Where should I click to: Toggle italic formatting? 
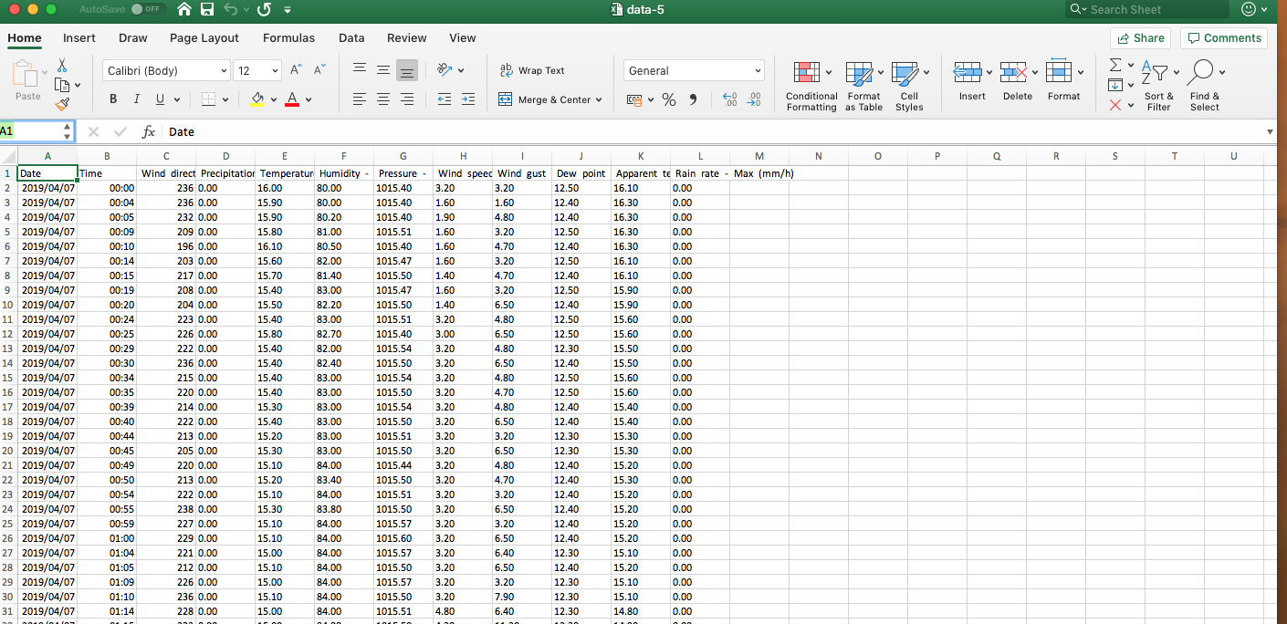[137, 99]
